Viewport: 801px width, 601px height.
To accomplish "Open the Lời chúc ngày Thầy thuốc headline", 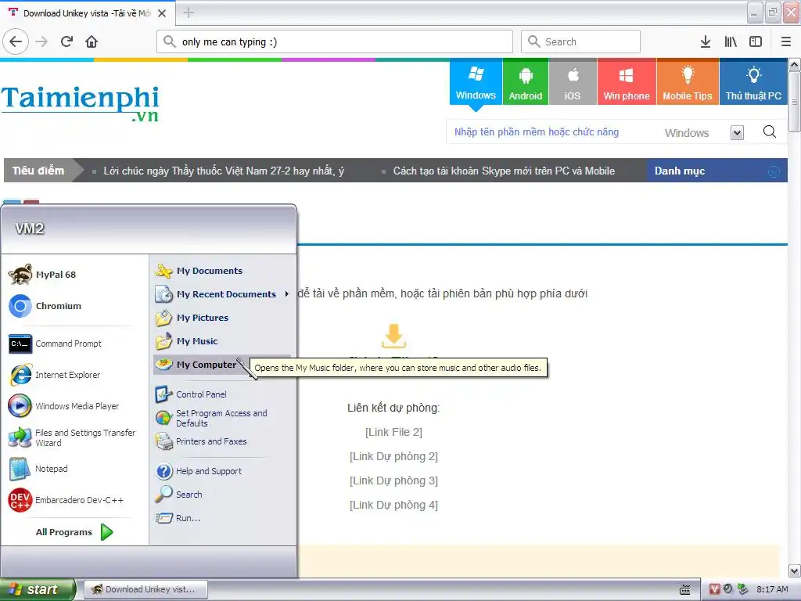I will click(x=224, y=171).
